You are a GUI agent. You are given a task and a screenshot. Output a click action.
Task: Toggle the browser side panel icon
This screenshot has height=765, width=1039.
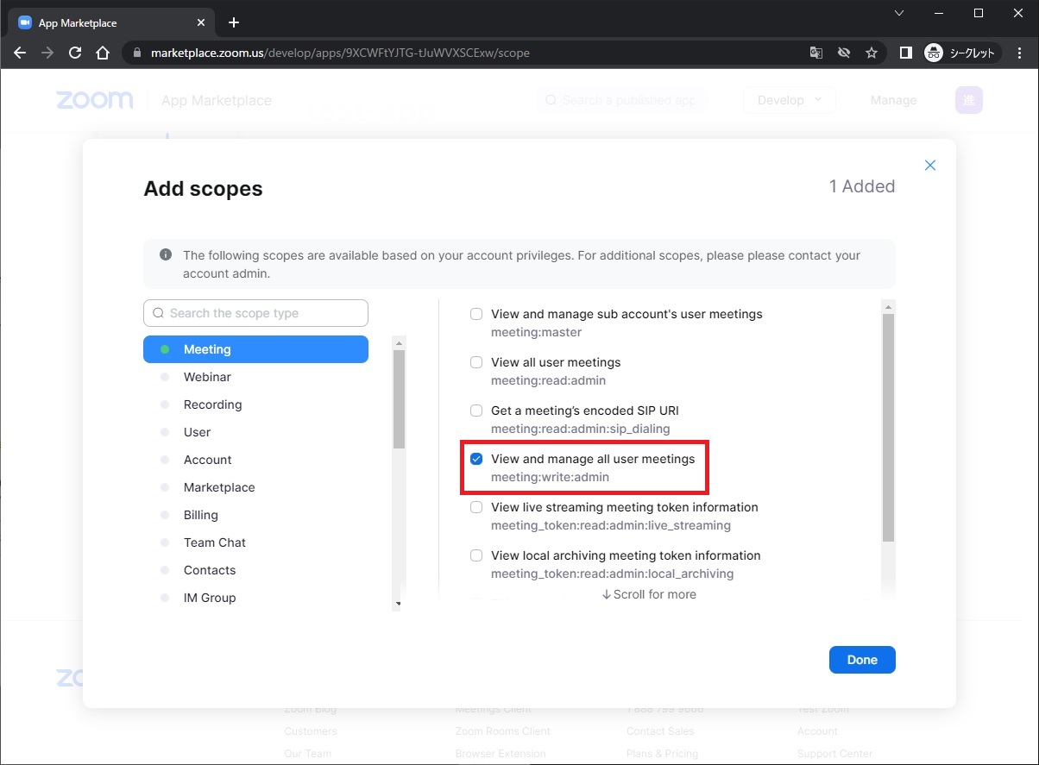pyautogui.click(x=905, y=53)
